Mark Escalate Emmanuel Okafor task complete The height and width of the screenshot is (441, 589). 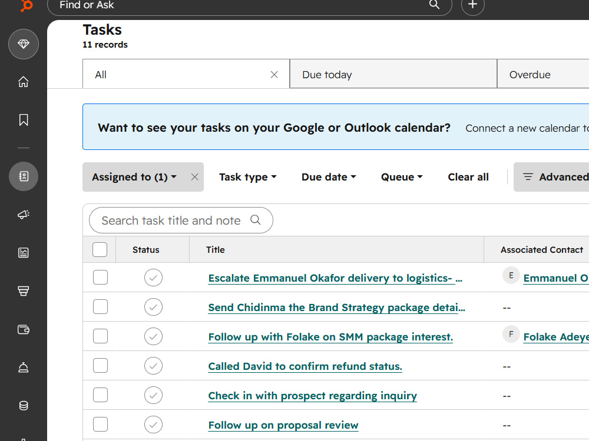[x=153, y=278]
